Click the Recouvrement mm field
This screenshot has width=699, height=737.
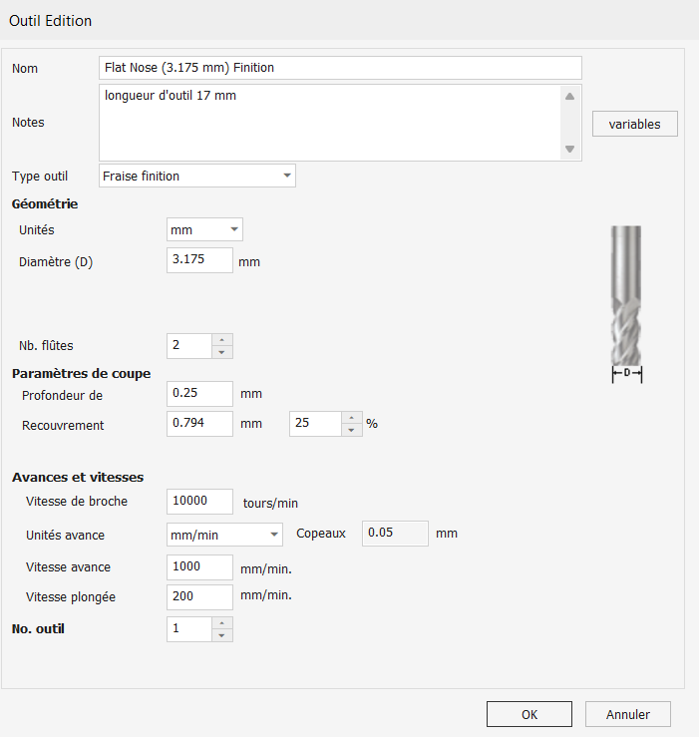click(x=199, y=424)
